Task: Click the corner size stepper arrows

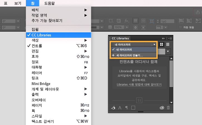Action: [158, 21]
